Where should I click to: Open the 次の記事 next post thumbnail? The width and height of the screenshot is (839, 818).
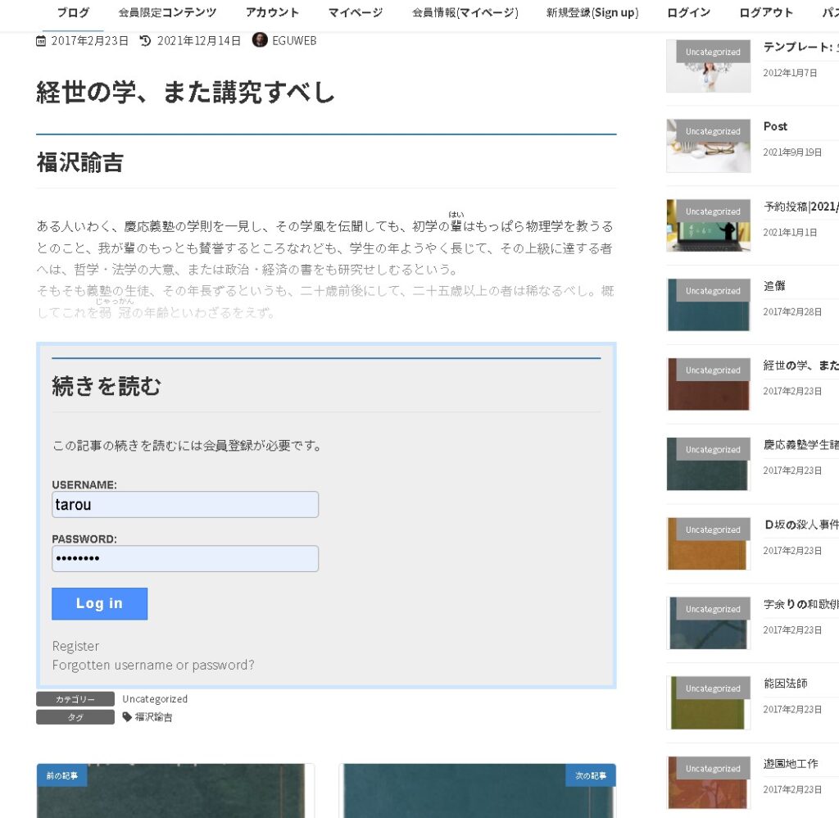(477, 791)
